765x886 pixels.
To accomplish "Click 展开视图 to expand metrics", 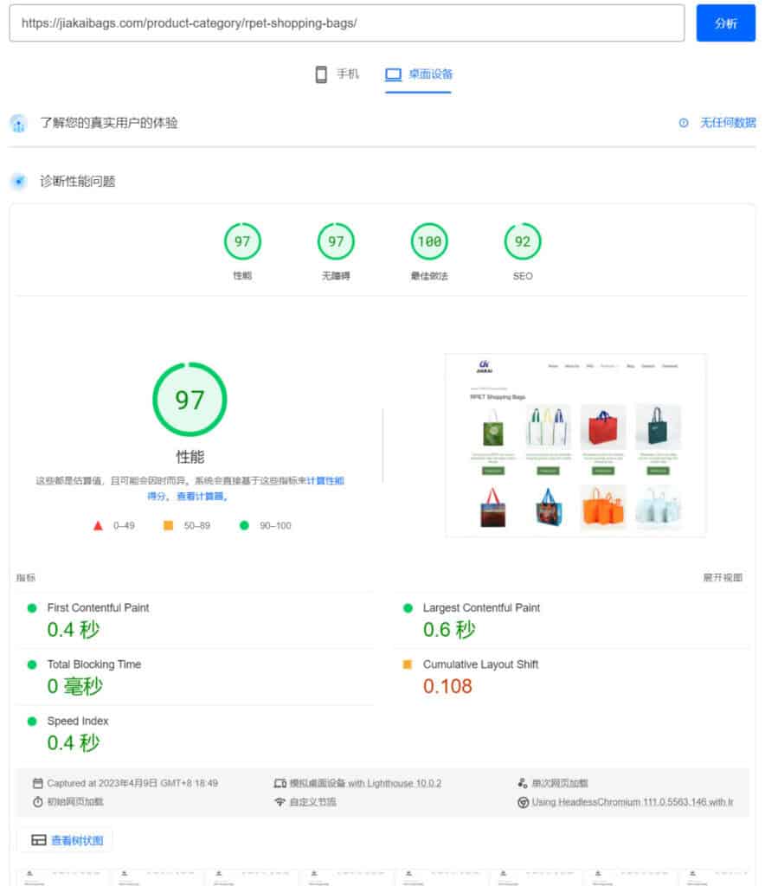I will coord(723,577).
